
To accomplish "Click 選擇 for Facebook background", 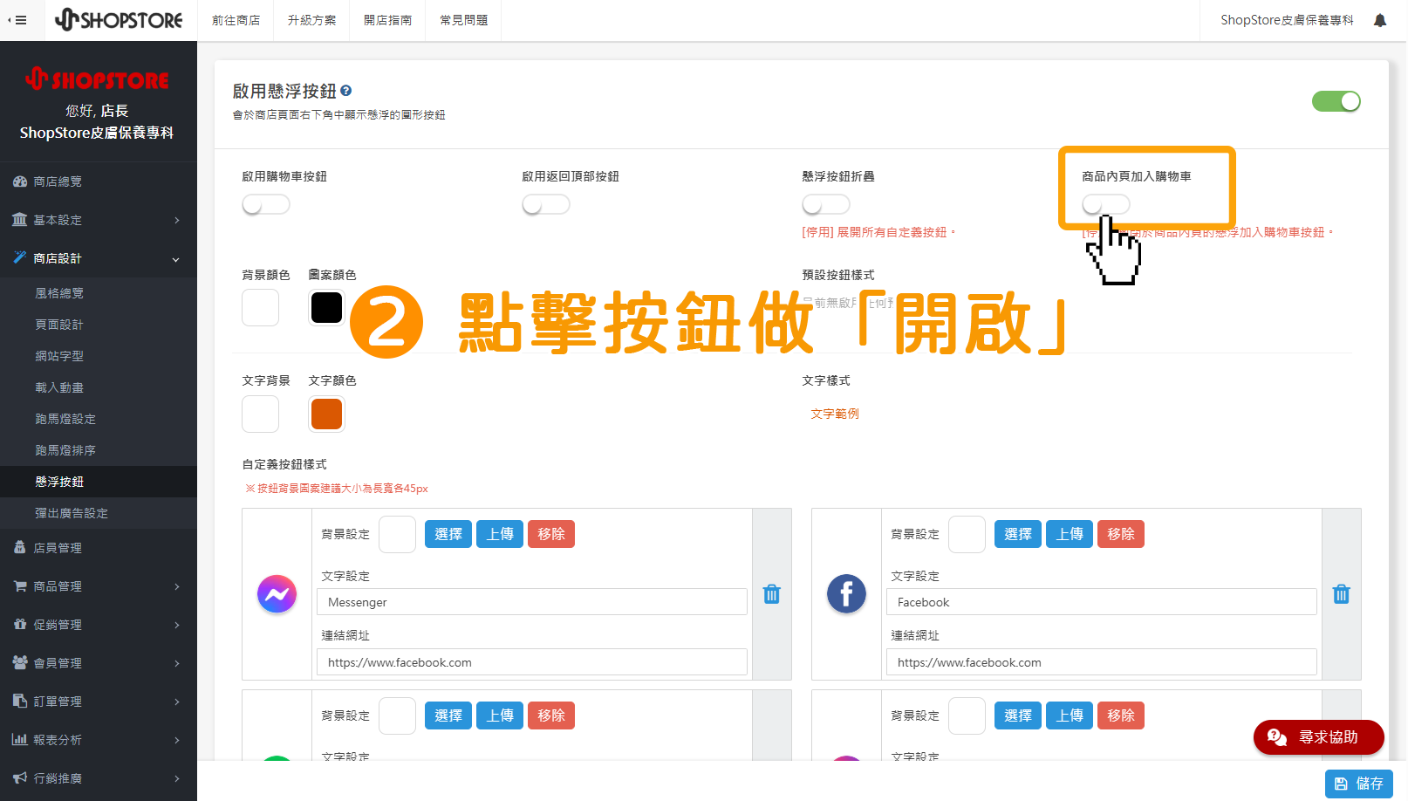I will click(1018, 534).
